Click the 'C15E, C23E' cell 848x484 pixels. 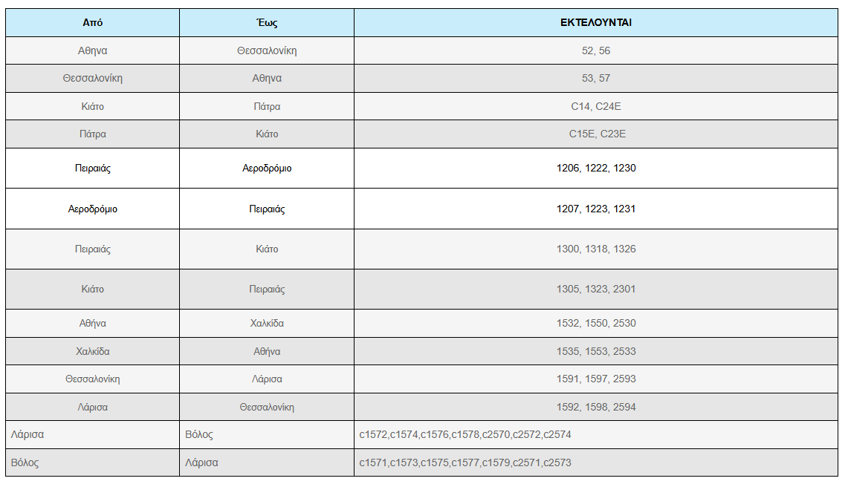(x=596, y=134)
